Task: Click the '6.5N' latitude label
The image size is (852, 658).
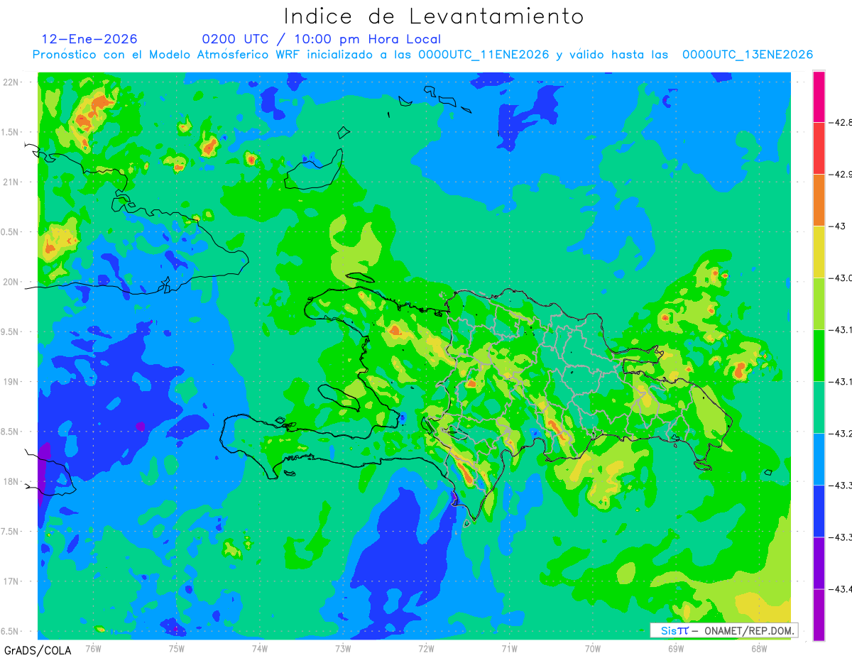Action: pos(11,631)
